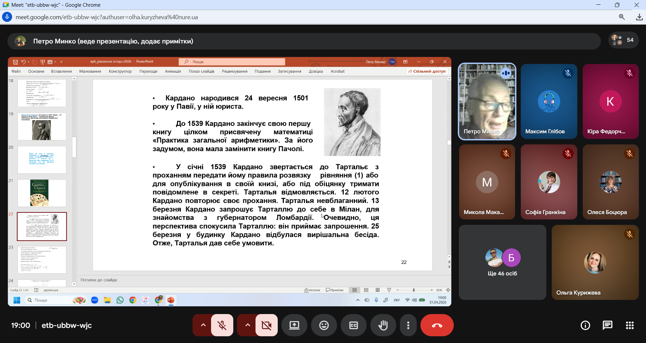Expand video settings arrow beside camera

247,325
